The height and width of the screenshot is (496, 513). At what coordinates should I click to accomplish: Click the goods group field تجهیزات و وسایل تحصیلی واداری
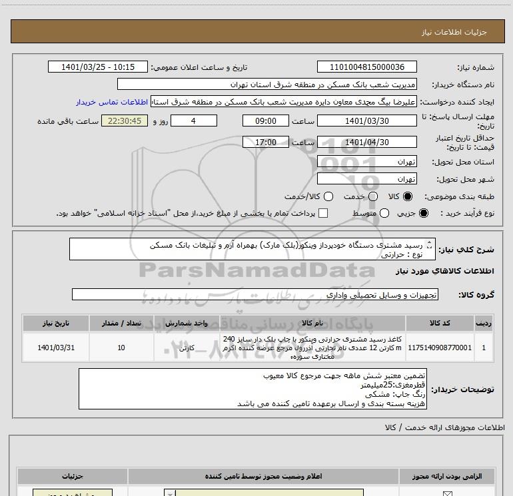[x=255, y=294]
